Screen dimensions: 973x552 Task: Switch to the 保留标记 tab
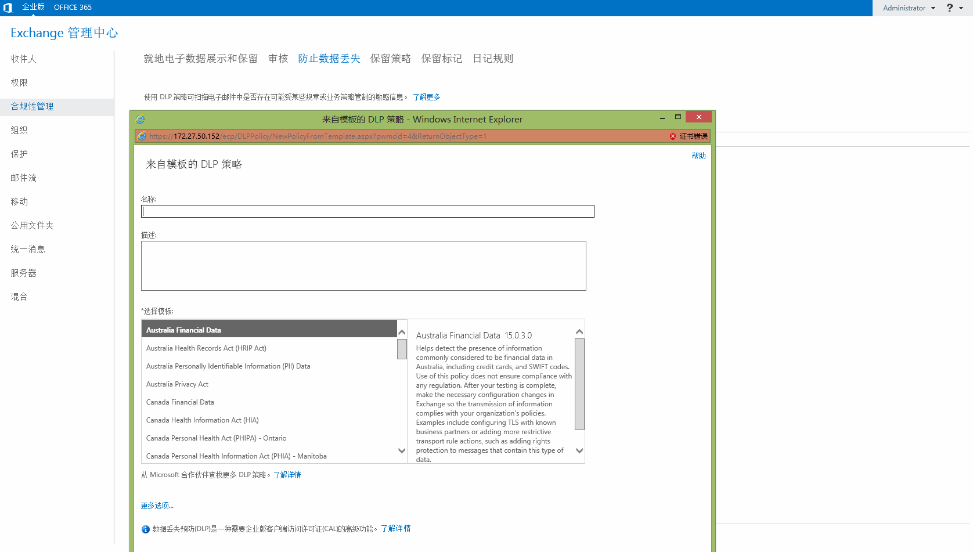442,59
